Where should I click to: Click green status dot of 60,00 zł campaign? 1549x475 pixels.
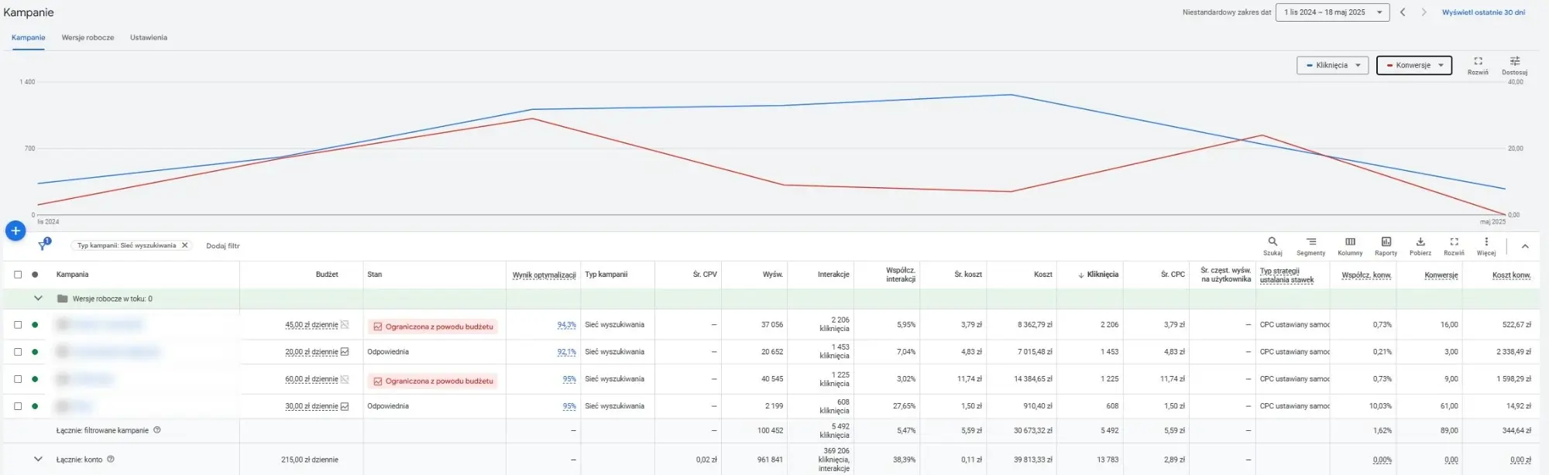(35, 379)
